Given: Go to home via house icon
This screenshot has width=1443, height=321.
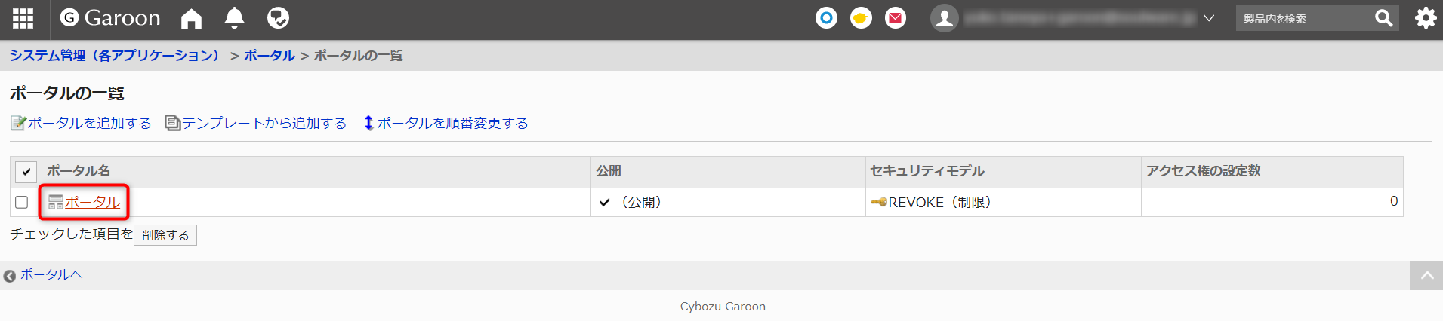Looking at the screenshot, I should [x=192, y=18].
